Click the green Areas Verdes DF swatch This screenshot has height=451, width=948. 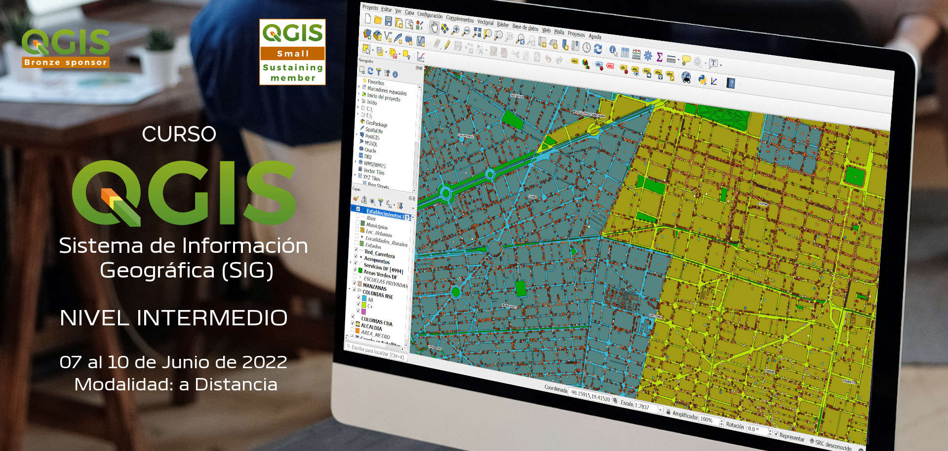point(360,271)
